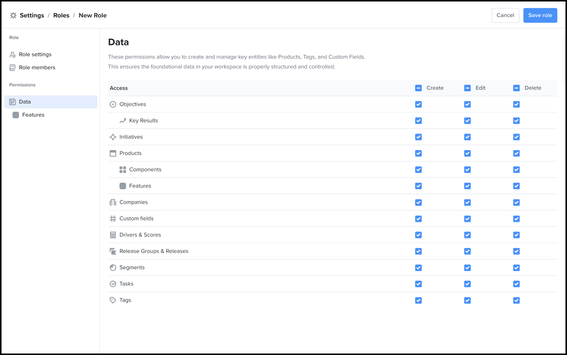Uncheck Create permission for Companies

[418, 202]
